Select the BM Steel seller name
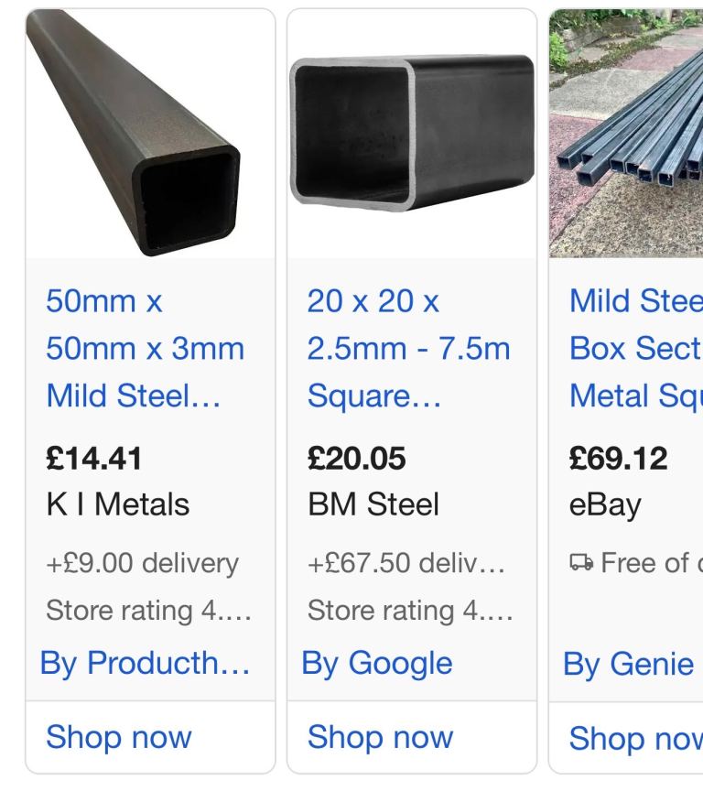This screenshot has width=703, height=791. tap(373, 504)
